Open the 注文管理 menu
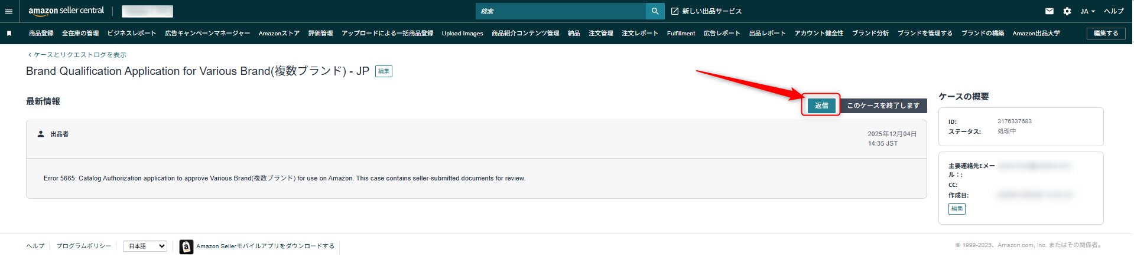 coord(600,34)
